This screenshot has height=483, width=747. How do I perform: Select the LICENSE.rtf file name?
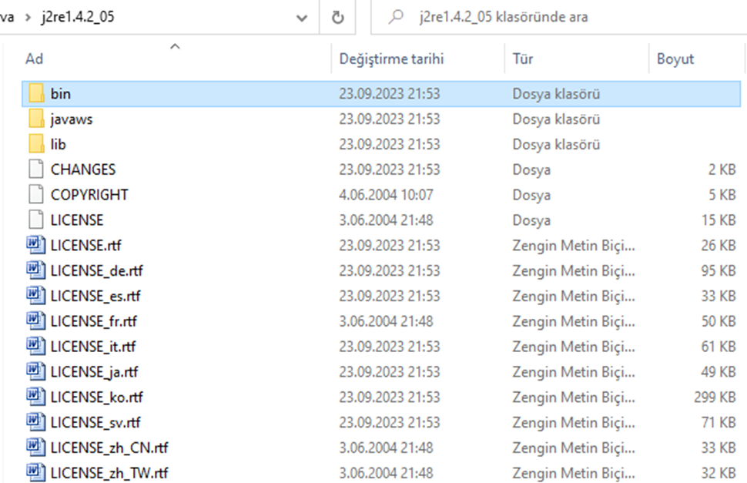click(x=85, y=245)
